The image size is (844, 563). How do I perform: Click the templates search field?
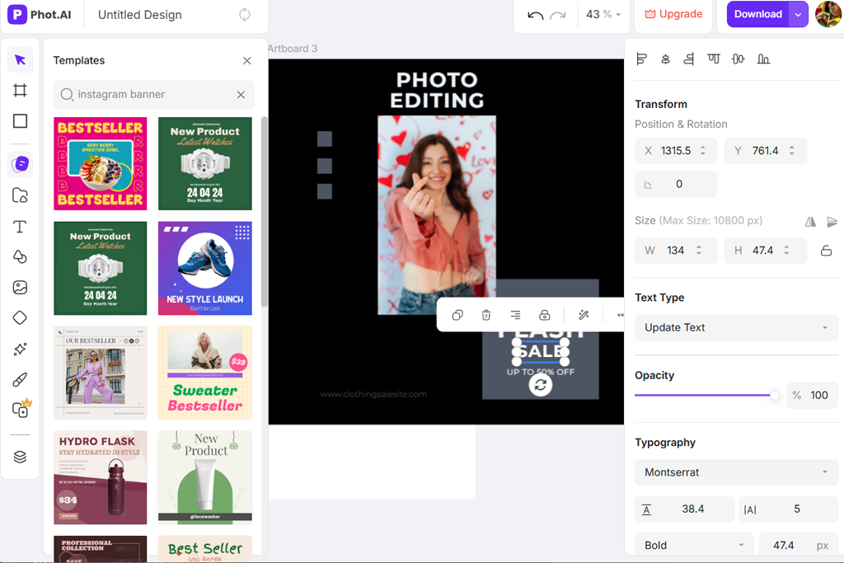(153, 95)
